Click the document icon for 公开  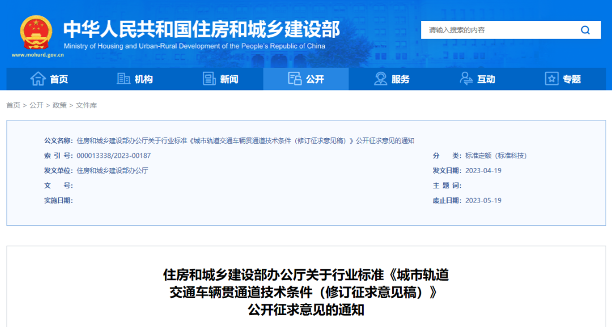[x=295, y=79]
